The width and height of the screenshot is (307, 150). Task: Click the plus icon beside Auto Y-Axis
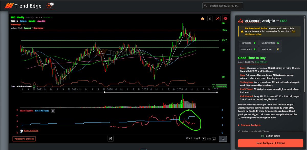pos(213,86)
